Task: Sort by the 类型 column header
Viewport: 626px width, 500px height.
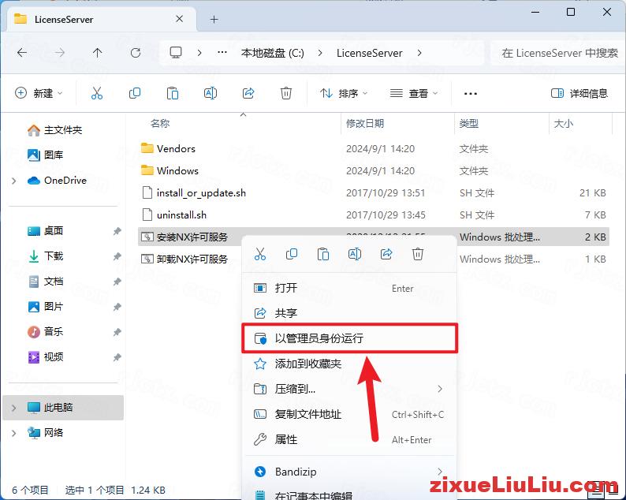Action: tap(468, 123)
